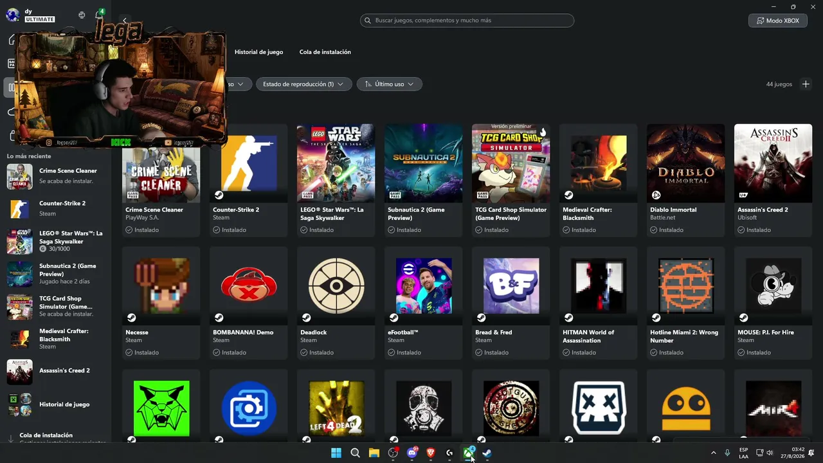Select the eFootball game cover
823x463 pixels.
[424, 286]
